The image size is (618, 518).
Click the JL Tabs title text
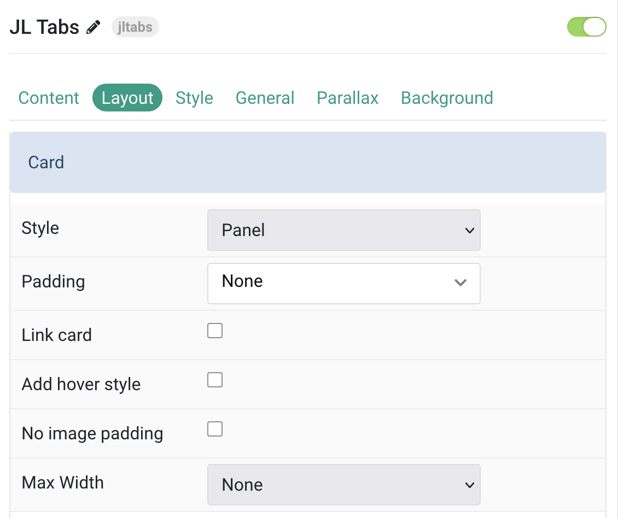(x=44, y=27)
